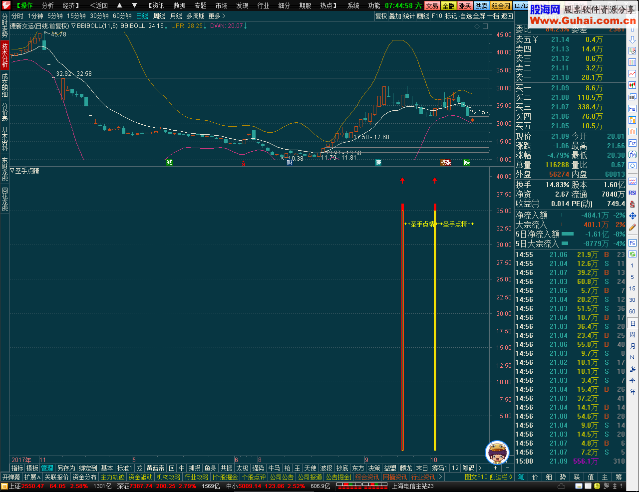Viewport: 639px width, 492px height.
Task: Open the F10 company info icon
Action: [x=633, y=108]
